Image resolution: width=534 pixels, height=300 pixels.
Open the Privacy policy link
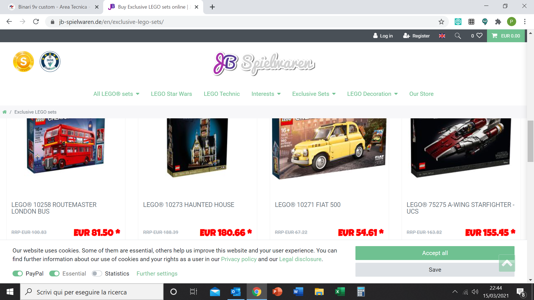point(239,259)
